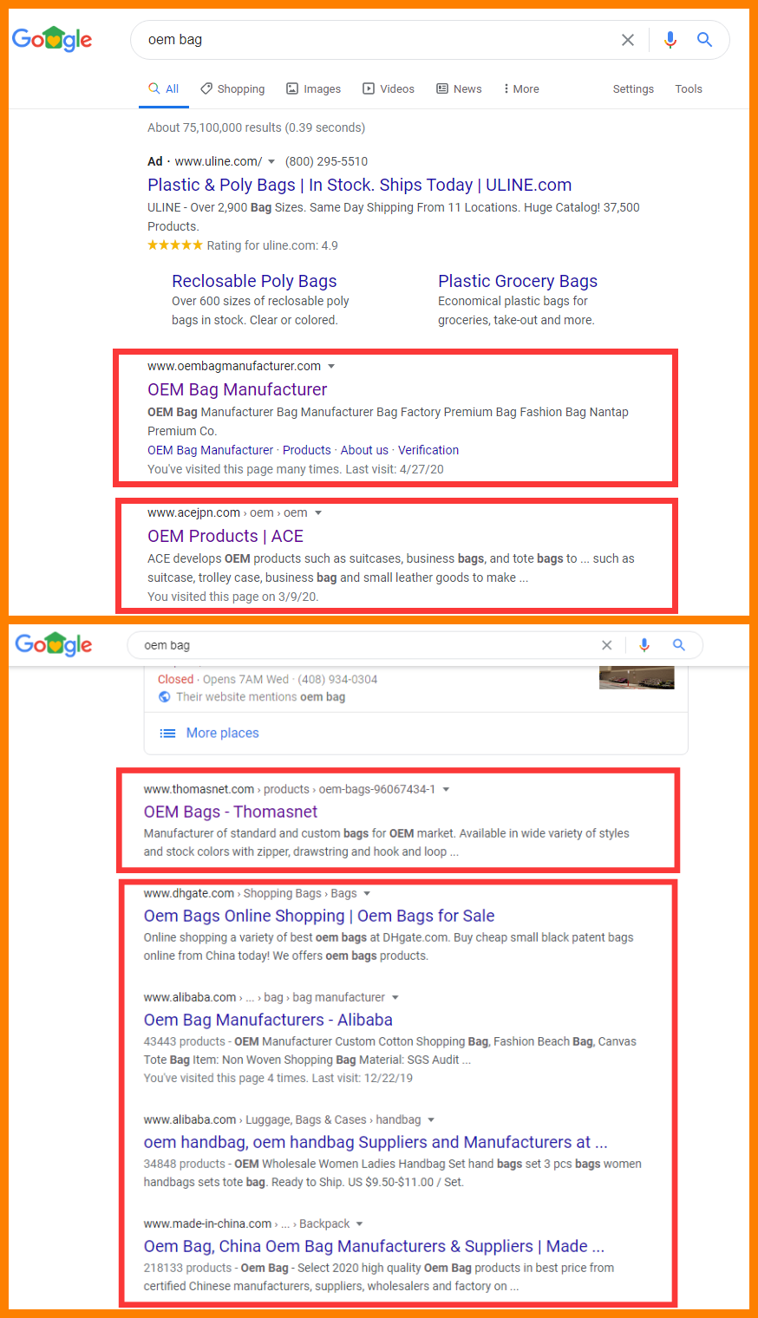
Task: Switch to the Shopping tab
Action: (x=232, y=89)
